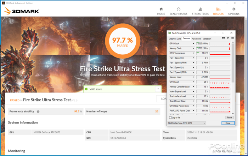The height and width of the screenshot is (156, 248).
Task: Click Frame rate stability info icon
Action: [38, 112]
